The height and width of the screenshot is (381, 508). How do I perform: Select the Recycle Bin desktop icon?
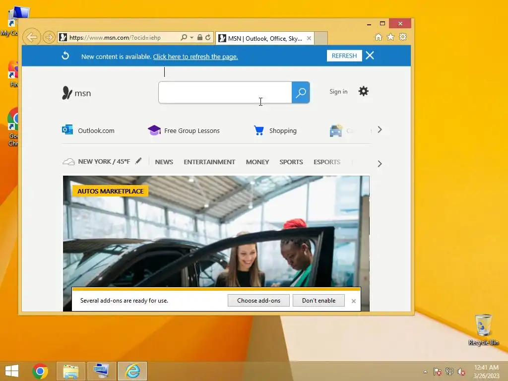pyautogui.click(x=483, y=329)
